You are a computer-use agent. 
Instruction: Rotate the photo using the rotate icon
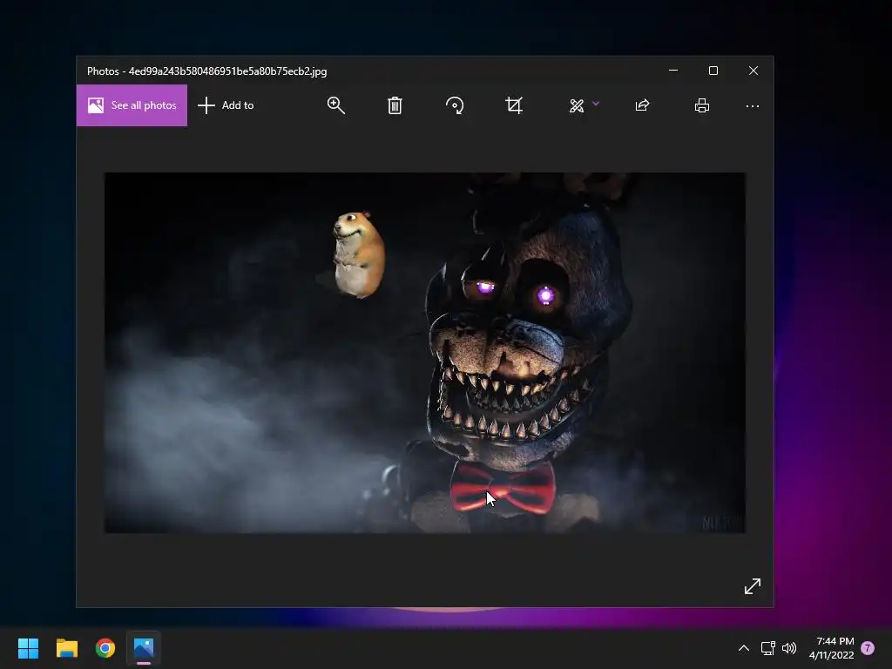[x=455, y=105]
